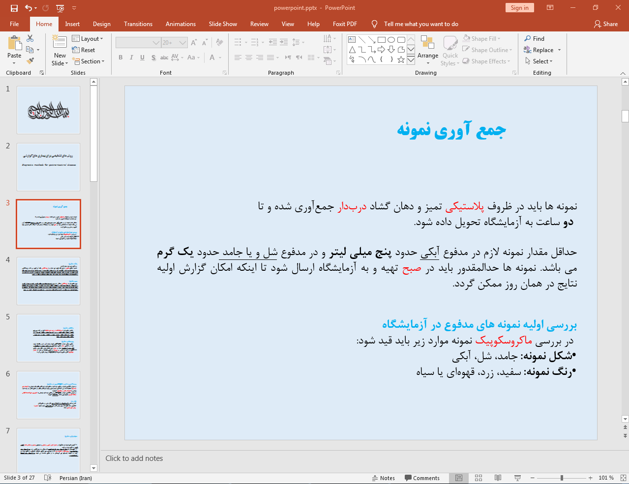
Task: Click the Sign in button
Action: [x=519, y=8]
